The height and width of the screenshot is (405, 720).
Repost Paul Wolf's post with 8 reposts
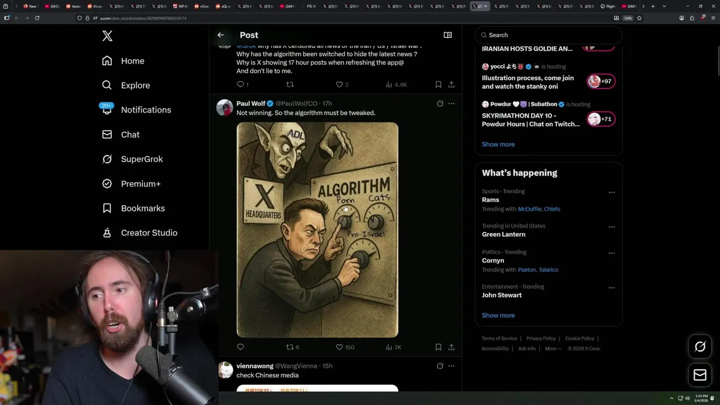292,347
